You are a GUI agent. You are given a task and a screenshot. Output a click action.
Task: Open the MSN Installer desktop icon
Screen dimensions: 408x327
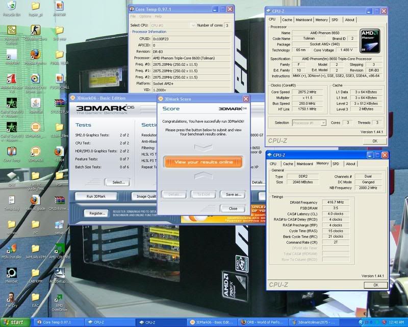pos(11,249)
